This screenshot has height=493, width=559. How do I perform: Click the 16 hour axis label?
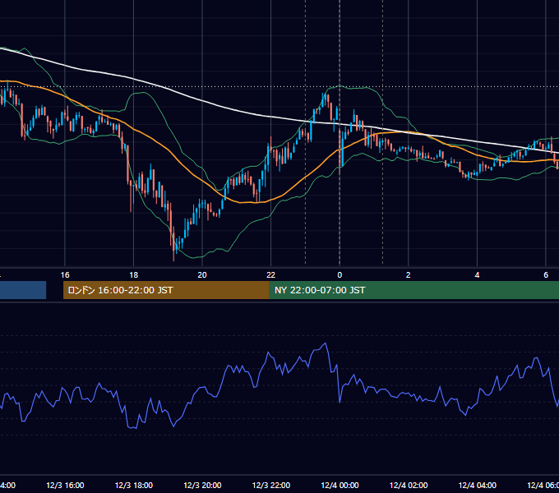pyautogui.click(x=65, y=275)
